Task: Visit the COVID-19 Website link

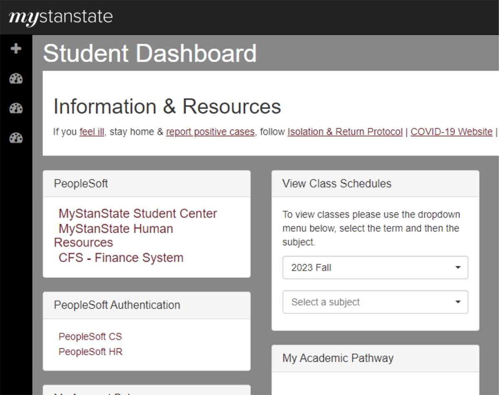Action: click(x=452, y=132)
